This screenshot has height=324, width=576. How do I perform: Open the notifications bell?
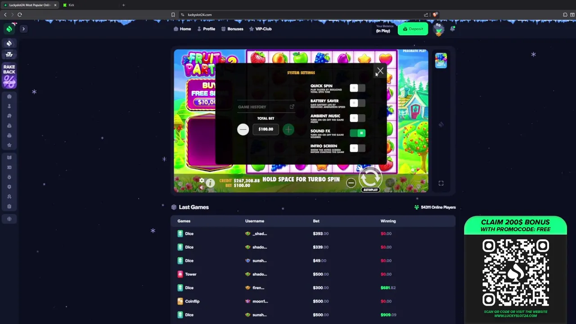453,29
